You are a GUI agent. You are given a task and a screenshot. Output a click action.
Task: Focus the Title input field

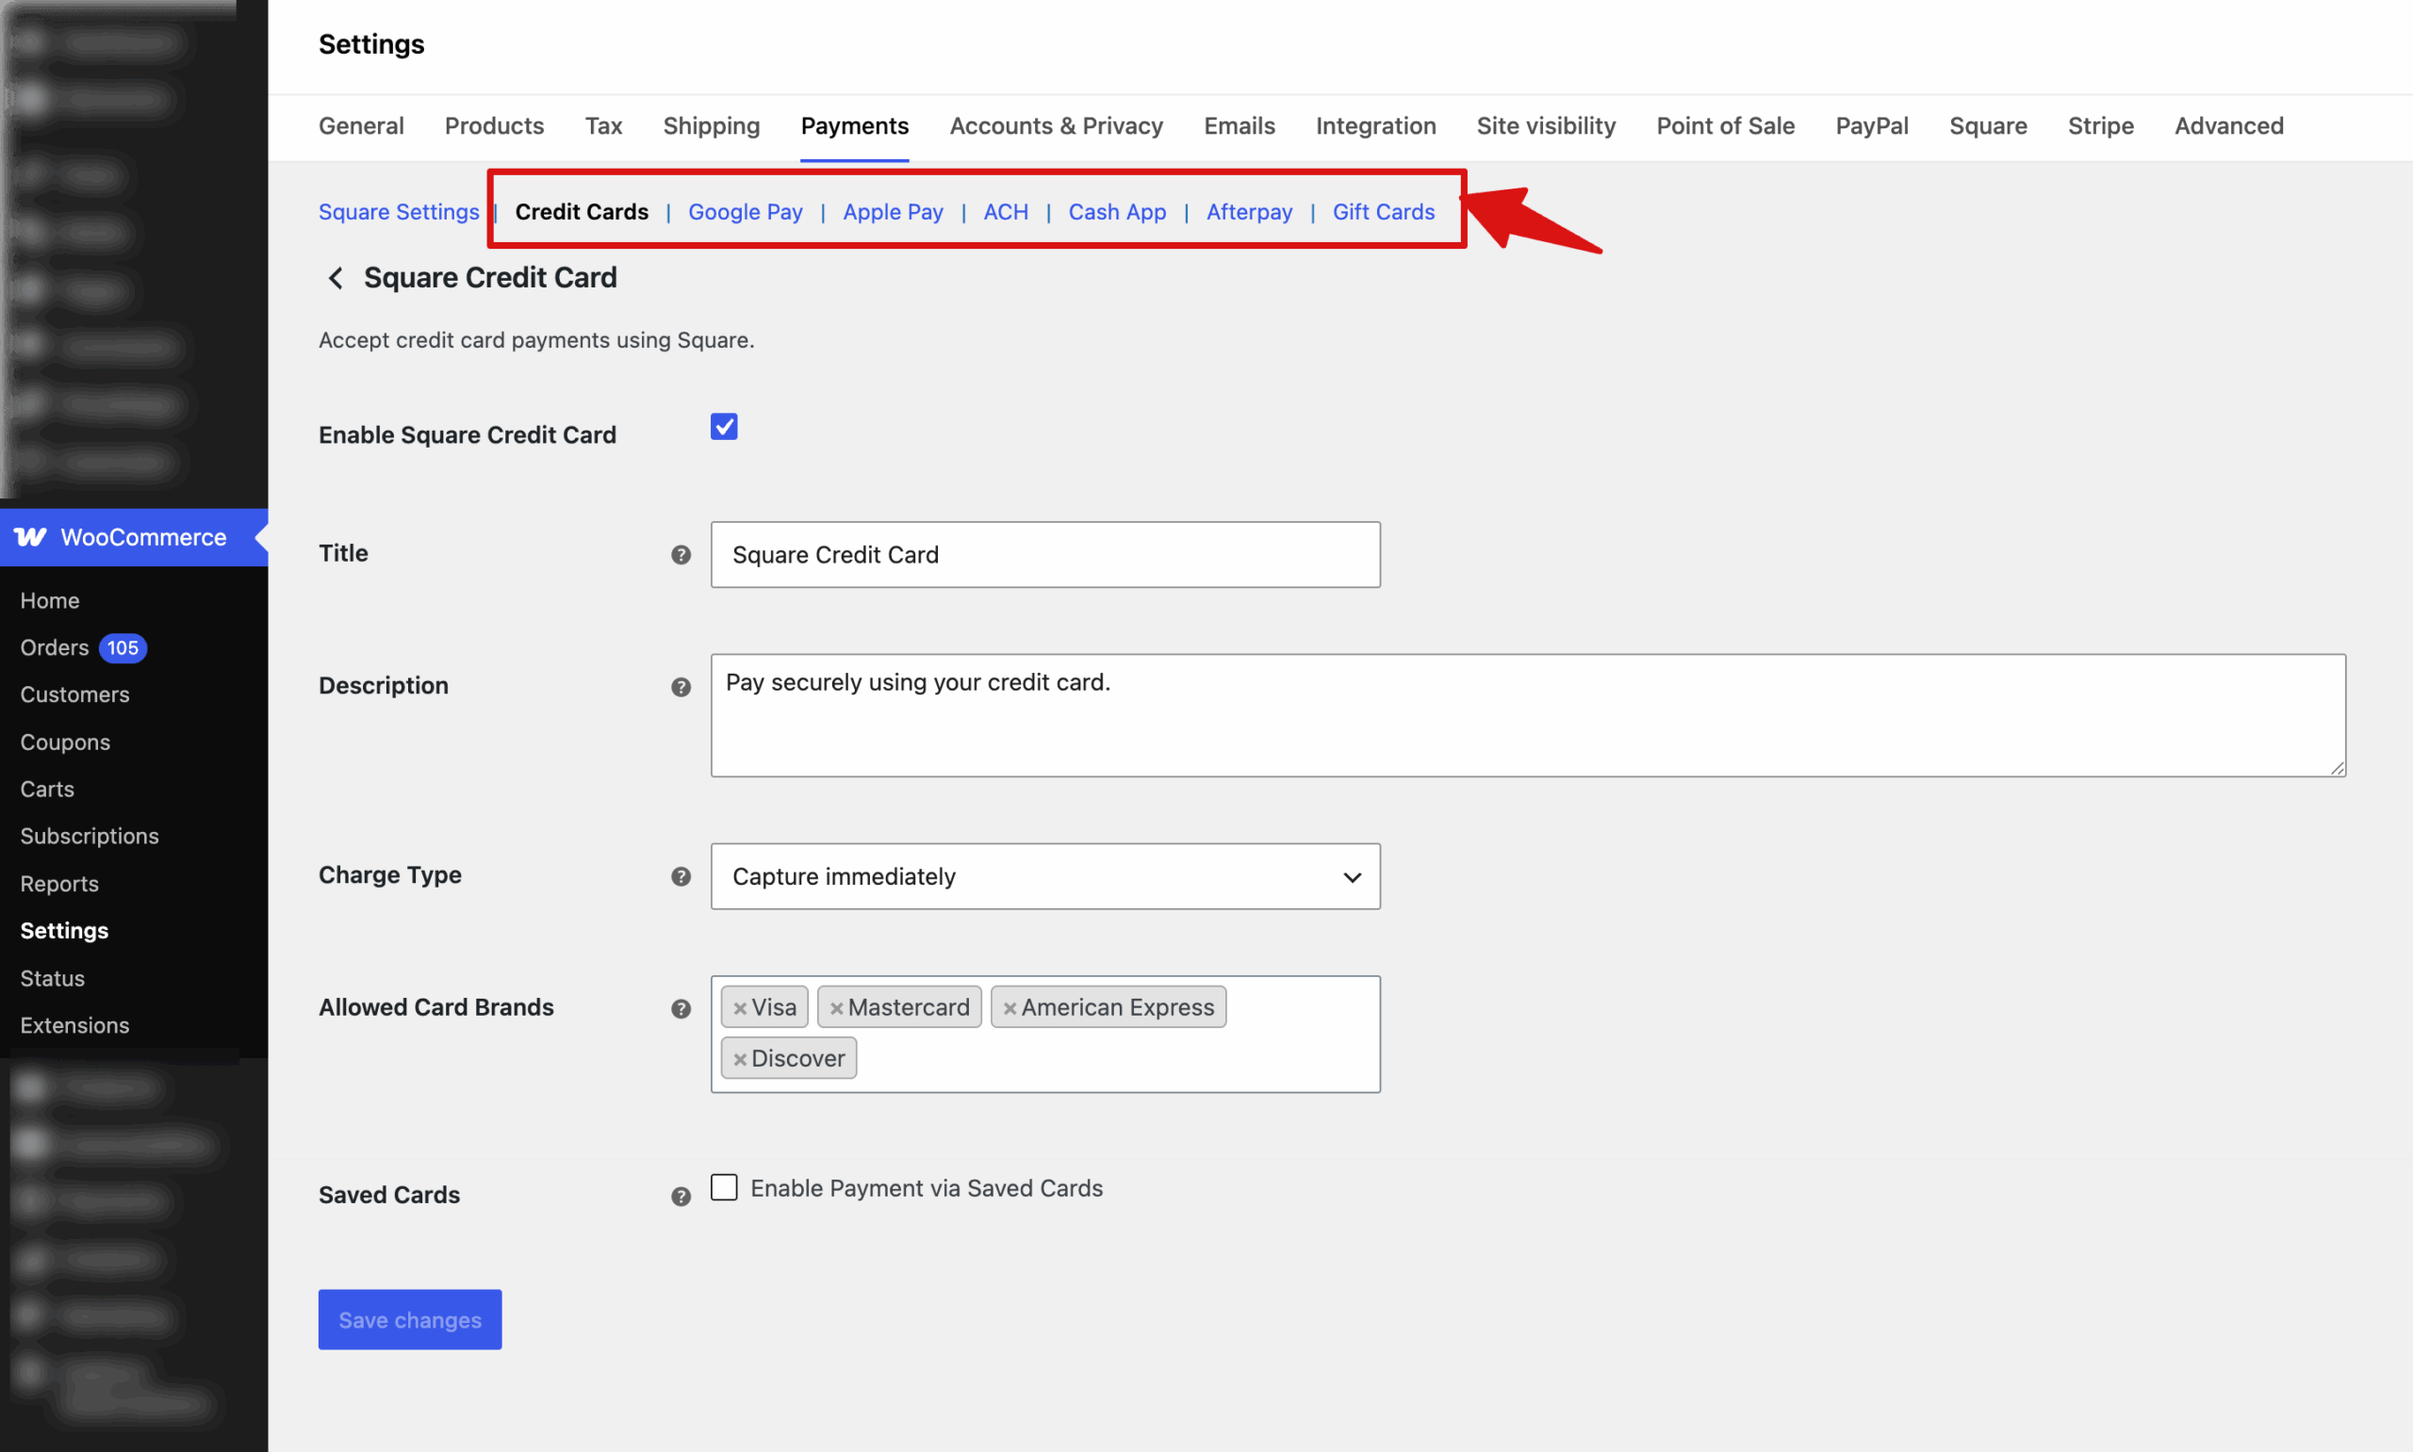pos(1045,555)
